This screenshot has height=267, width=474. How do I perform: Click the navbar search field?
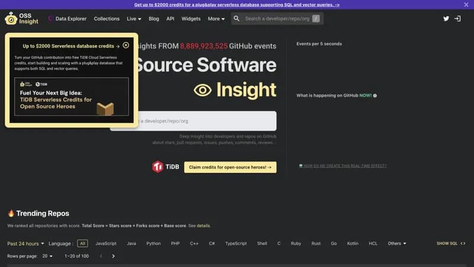click(x=277, y=18)
